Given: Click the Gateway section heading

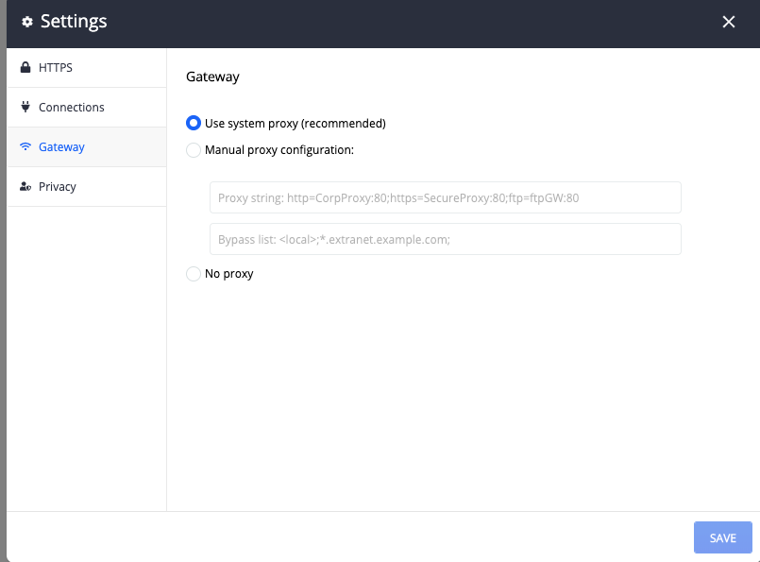Looking at the screenshot, I should tap(212, 77).
